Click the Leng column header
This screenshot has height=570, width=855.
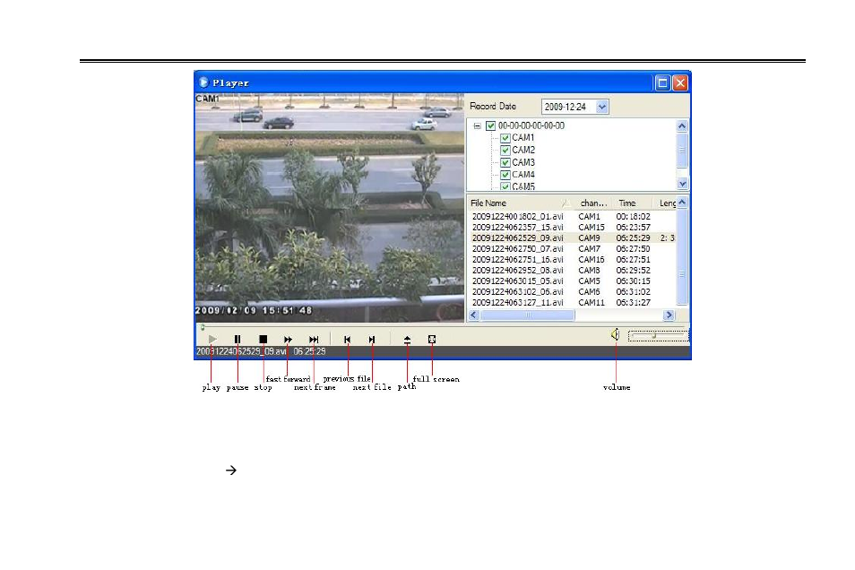(666, 203)
